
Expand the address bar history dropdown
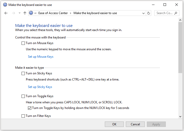point(144,13)
